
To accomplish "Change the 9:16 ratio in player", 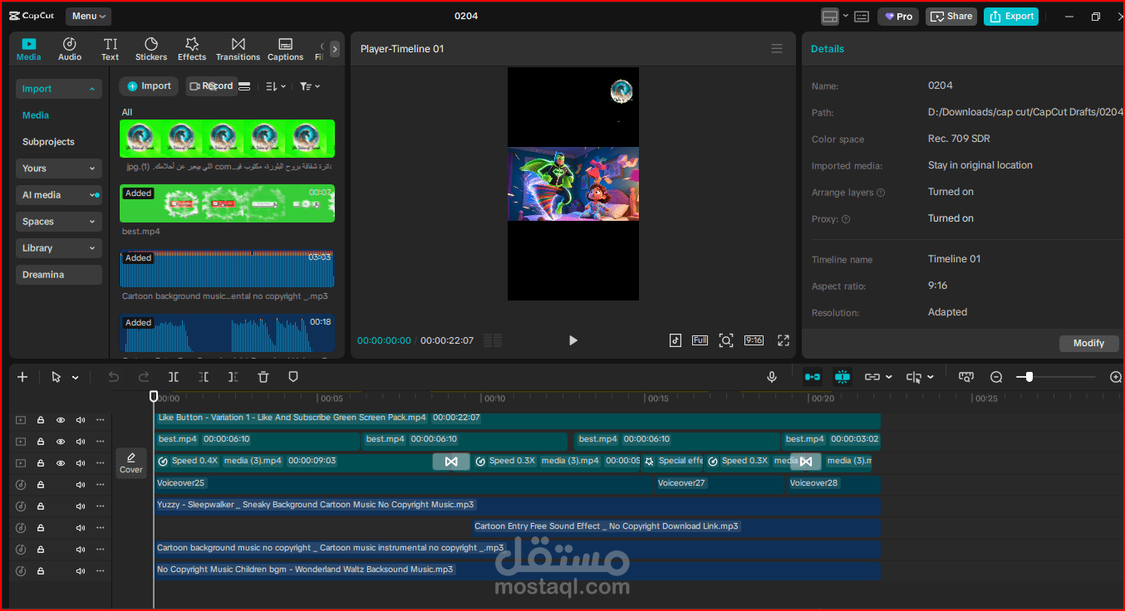I will click(754, 340).
